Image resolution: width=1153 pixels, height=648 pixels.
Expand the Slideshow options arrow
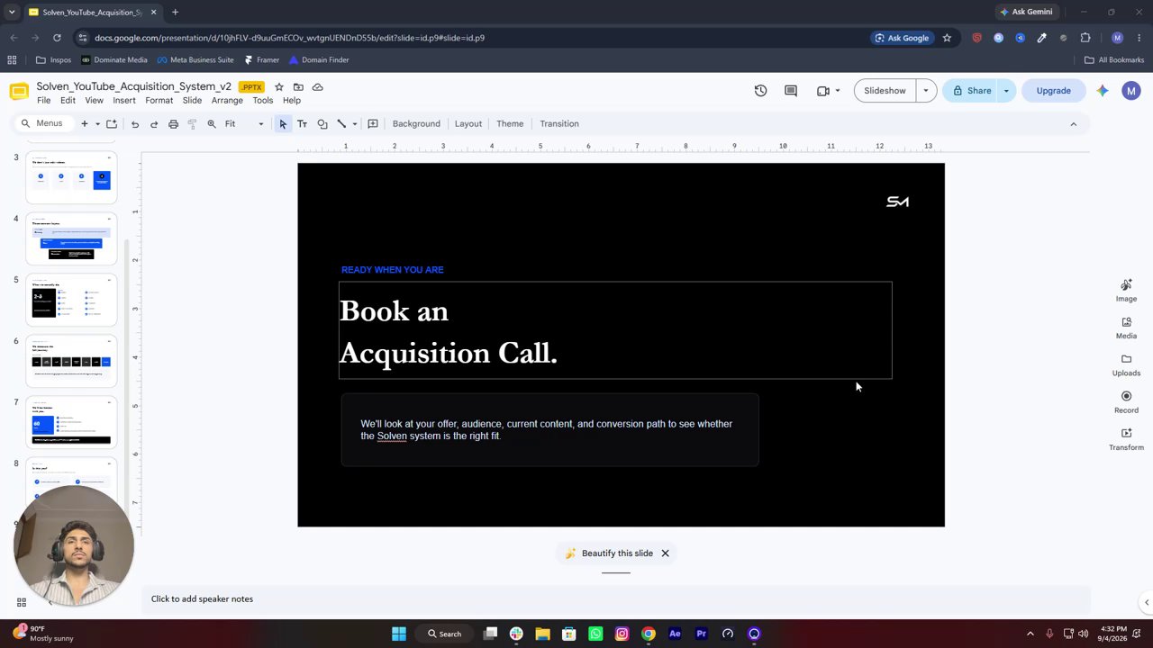pyautogui.click(x=926, y=91)
